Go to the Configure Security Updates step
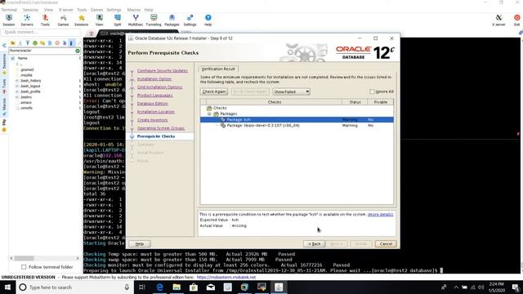Screen dimensions: 523x294 [x=163, y=71]
